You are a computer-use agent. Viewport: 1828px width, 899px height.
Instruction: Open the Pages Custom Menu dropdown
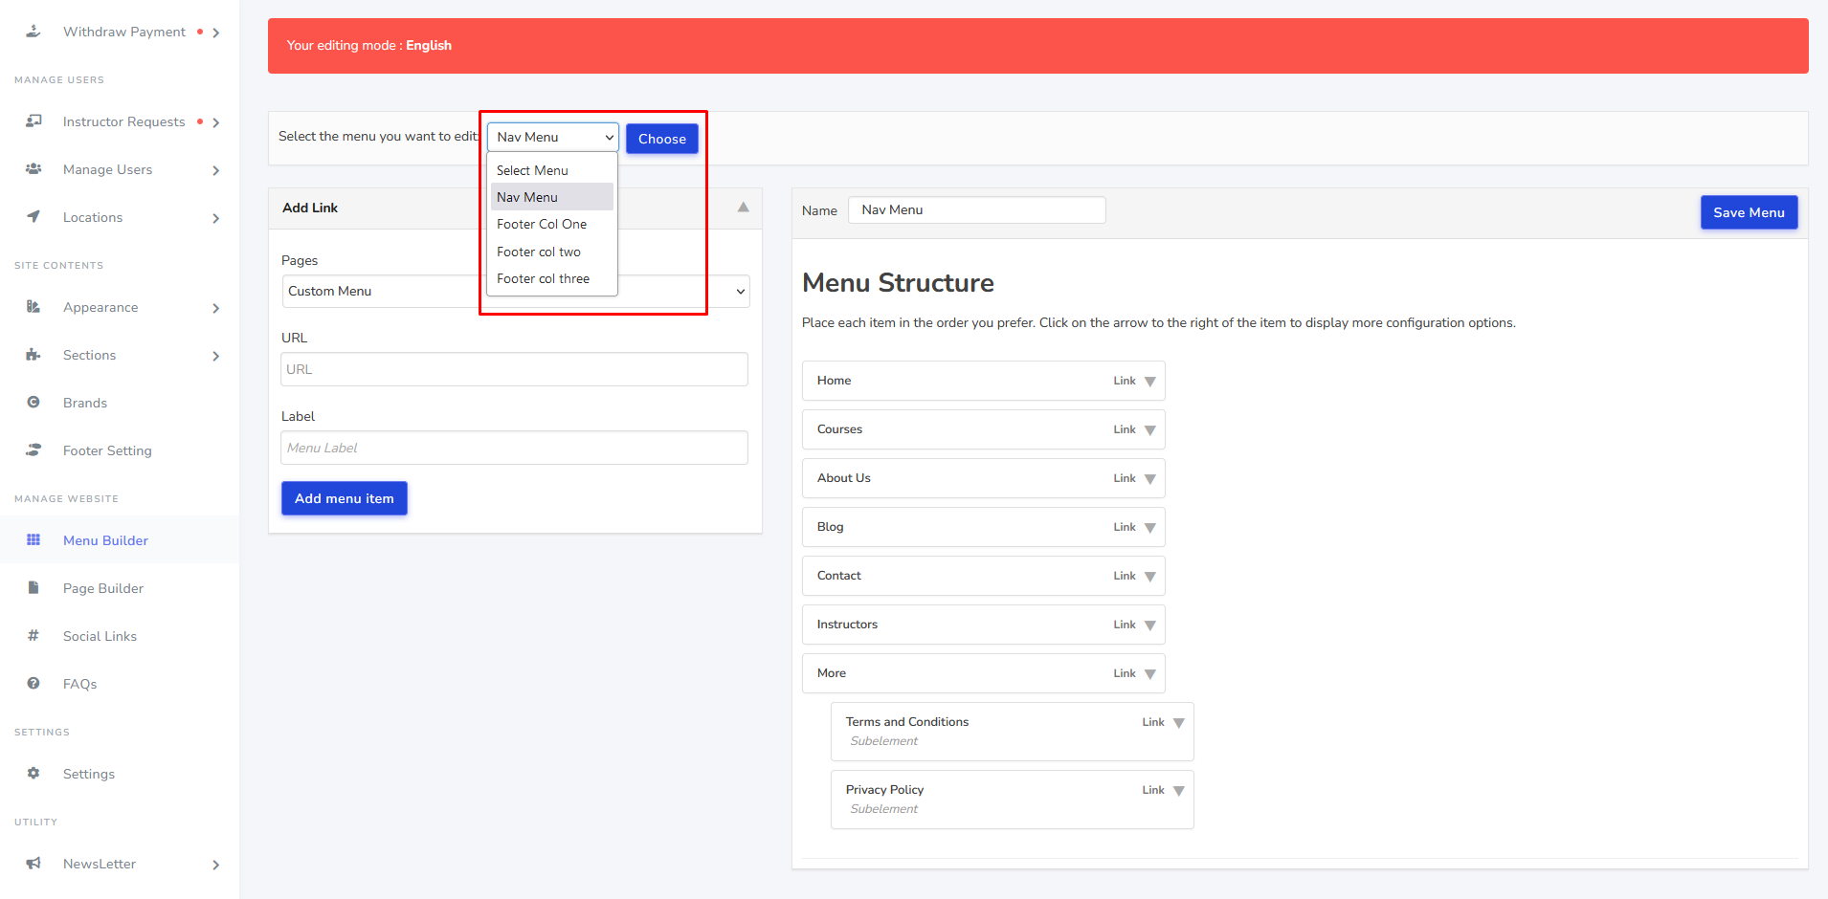pos(516,292)
